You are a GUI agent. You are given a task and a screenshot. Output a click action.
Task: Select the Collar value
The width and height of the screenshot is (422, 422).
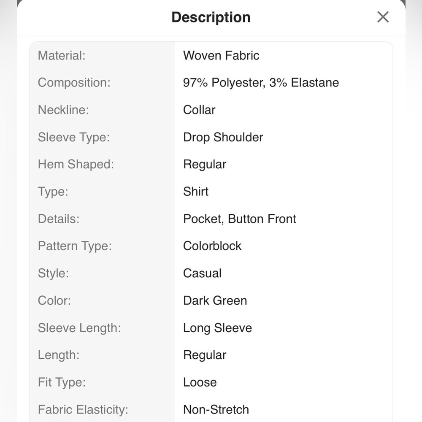click(199, 110)
